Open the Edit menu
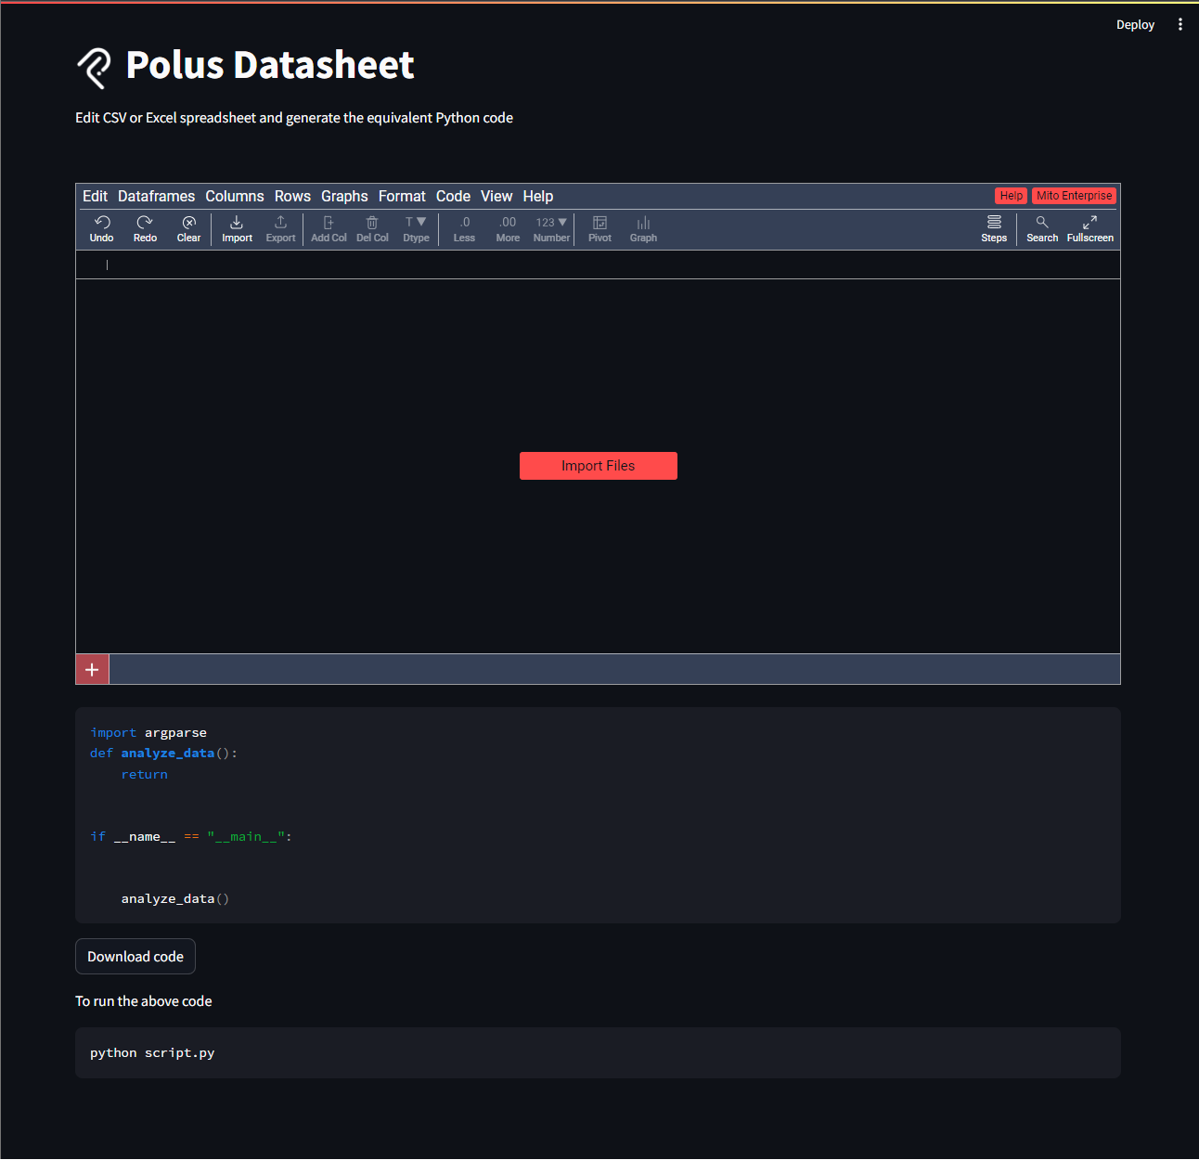 pos(95,197)
